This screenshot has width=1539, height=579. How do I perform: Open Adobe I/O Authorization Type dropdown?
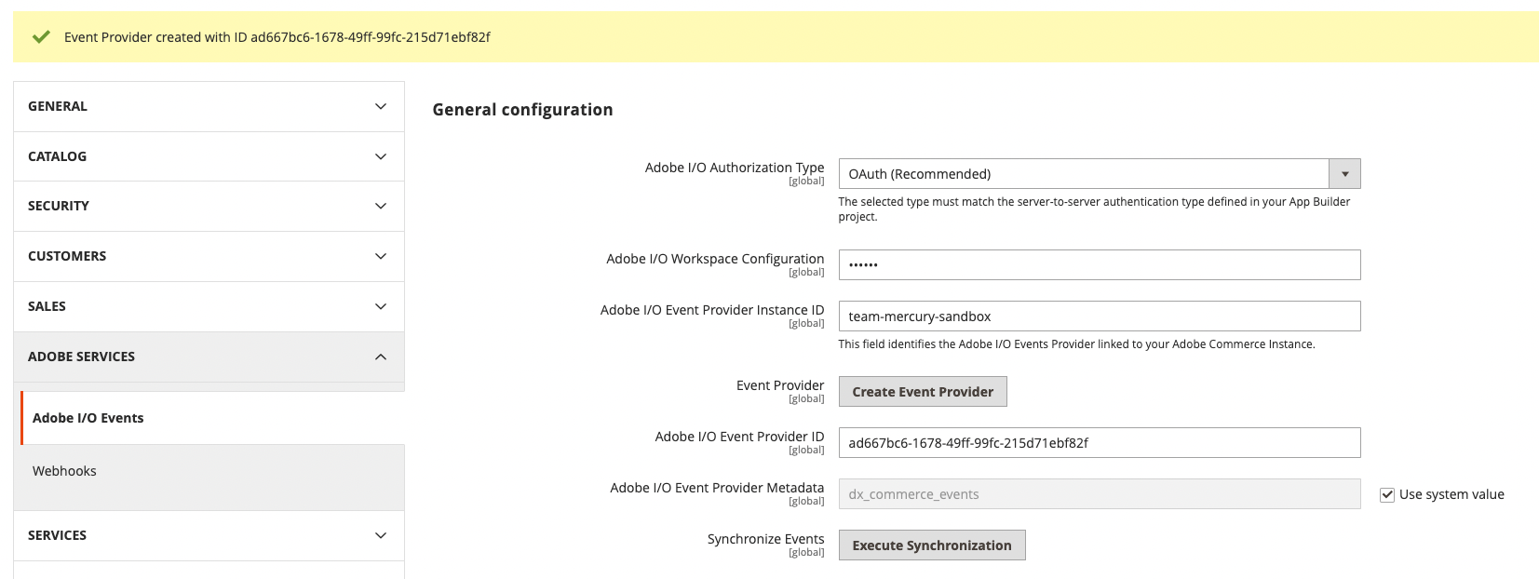(x=1100, y=174)
